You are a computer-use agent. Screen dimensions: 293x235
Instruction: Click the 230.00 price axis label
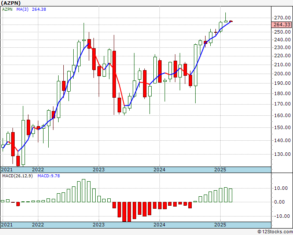[x=282, y=47]
